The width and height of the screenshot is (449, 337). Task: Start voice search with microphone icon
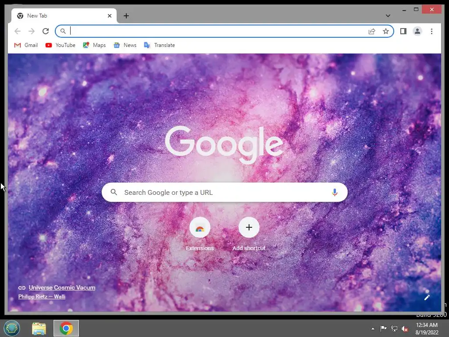click(x=335, y=192)
